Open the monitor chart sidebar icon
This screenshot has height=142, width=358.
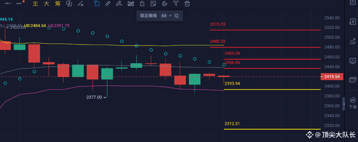click(353, 60)
